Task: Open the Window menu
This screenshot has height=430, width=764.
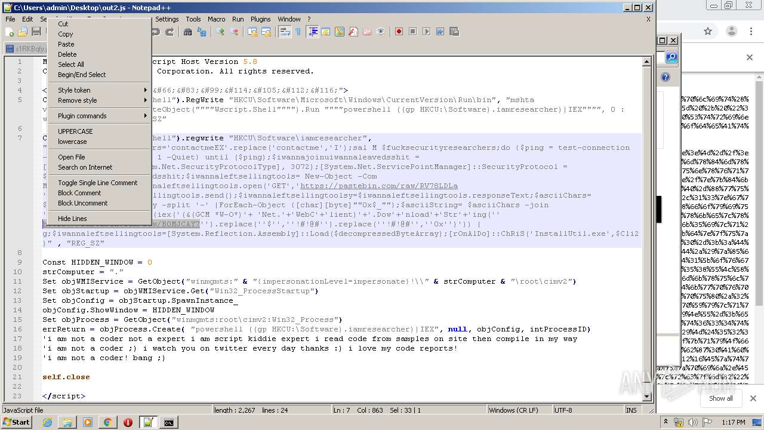Action: pyautogui.click(x=289, y=19)
